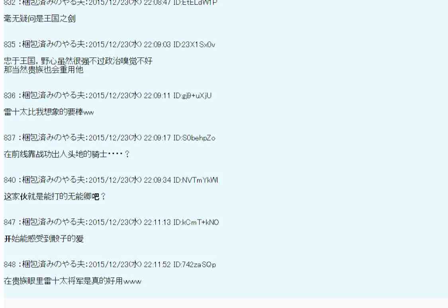Click comment text 毫无疑问是王国之剑
Screen dimensions: 448x308
40,19
